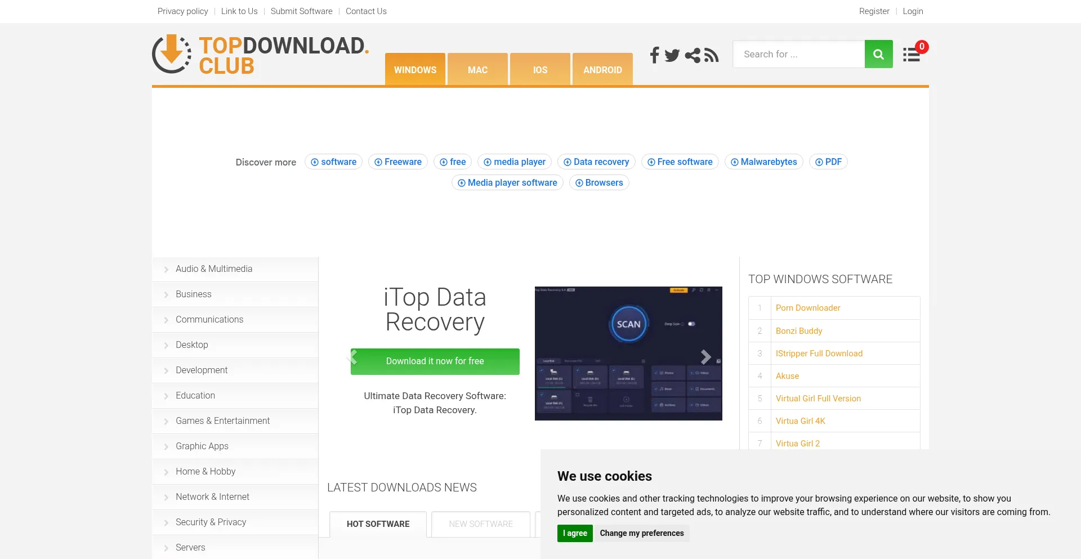
Task: Open the RSS feed icon
Action: click(711, 55)
